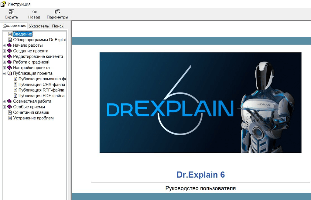Open the Сочетания клавиш topic
311x200 pixels.
(31, 112)
